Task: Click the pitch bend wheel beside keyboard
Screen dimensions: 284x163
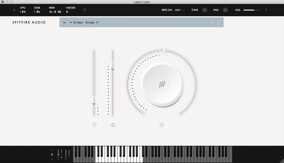Action: point(58,154)
